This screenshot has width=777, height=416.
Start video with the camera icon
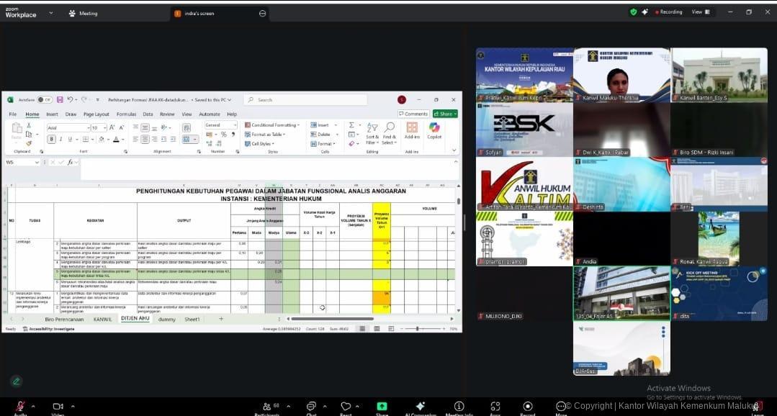click(x=58, y=406)
